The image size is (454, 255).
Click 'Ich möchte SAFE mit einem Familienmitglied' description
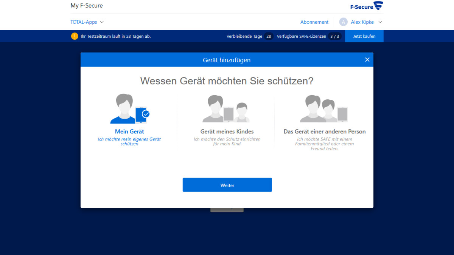[325, 144]
